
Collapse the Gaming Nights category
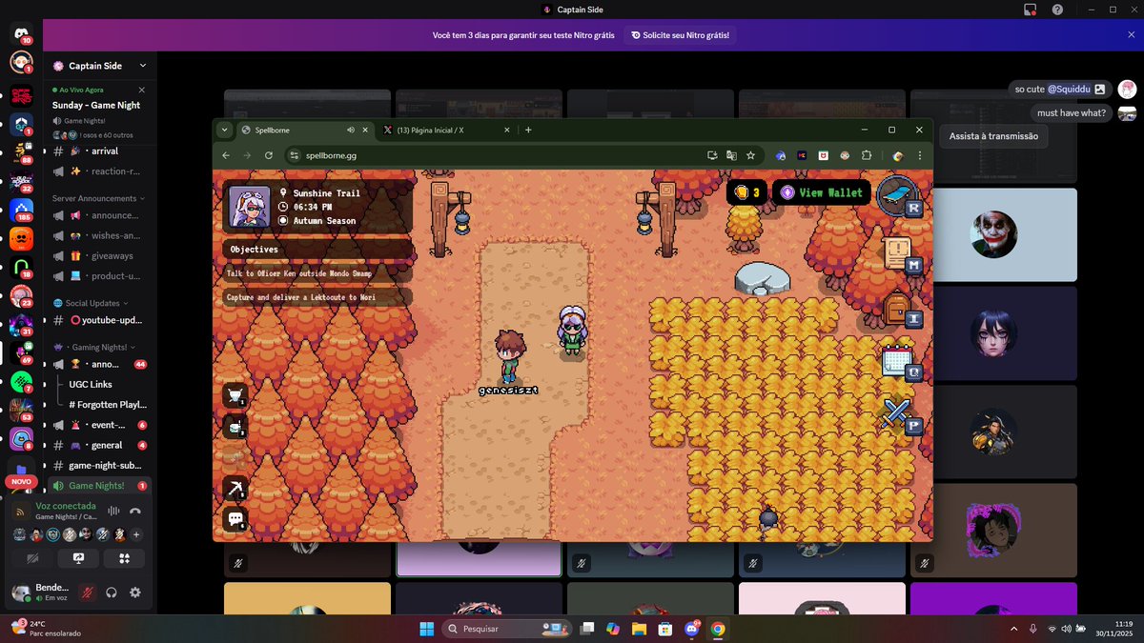pyautogui.click(x=94, y=347)
